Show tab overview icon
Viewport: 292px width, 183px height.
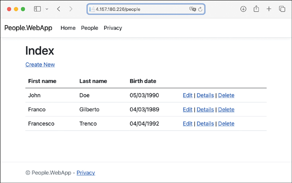[x=282, y=9]
